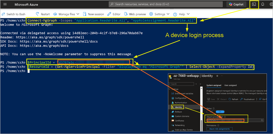Restart the Cloud Shell session
The image size is (273, 134).
(x=43, y=14)
